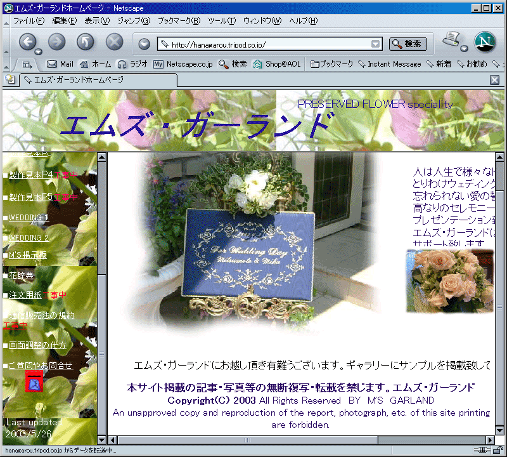This screenshot has height=457, width=507.
Task: Click the main frame's vertical scroll-down arrow
Action: click(x=499, y=431)
